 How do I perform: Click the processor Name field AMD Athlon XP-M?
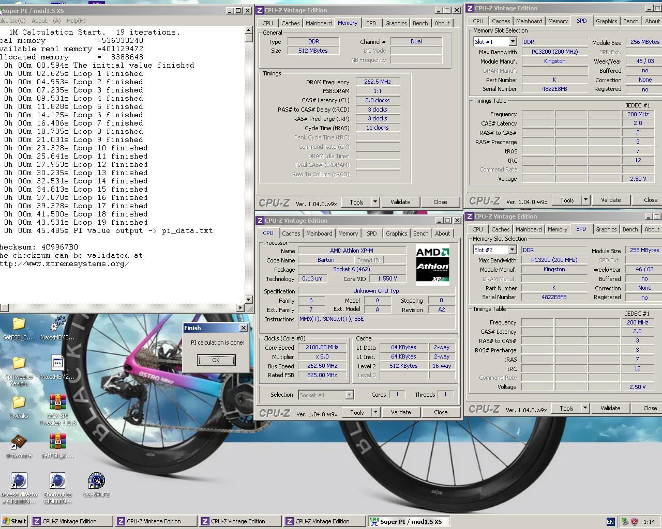point(352,251)
